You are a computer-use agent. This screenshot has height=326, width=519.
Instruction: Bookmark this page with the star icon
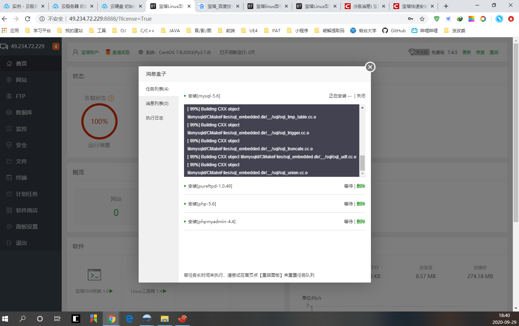[422, 19]
